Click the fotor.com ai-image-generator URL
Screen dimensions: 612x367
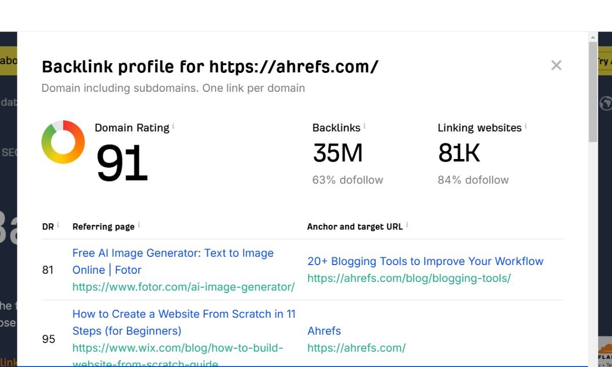click(184, 287)
